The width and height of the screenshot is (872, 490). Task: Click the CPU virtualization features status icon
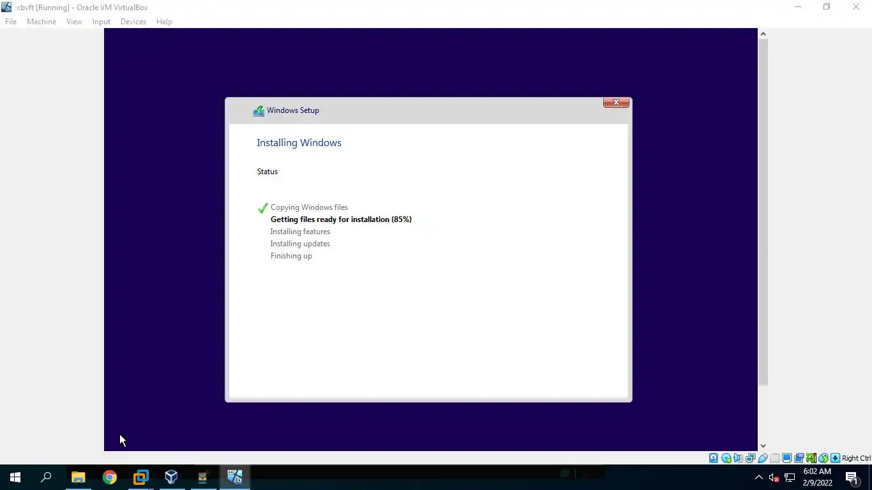tap(811, 458)
